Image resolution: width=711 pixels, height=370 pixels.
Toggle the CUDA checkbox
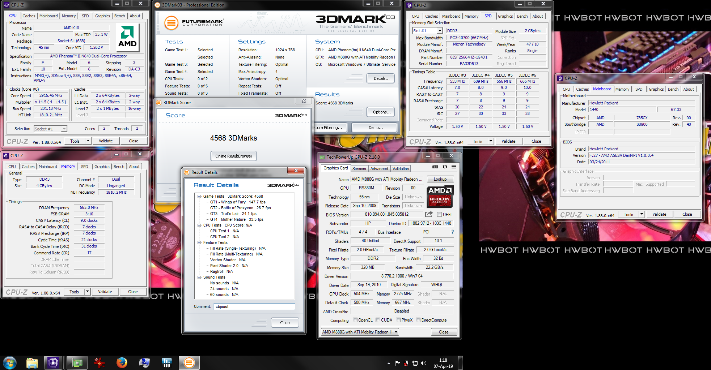coord(378,320)
